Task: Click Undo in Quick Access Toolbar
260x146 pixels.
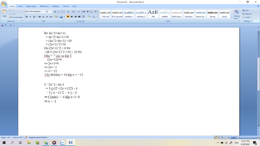Action: 6,25
